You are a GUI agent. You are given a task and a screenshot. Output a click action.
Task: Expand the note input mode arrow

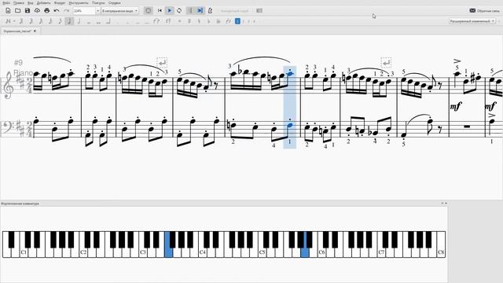(x=14, y=21)
